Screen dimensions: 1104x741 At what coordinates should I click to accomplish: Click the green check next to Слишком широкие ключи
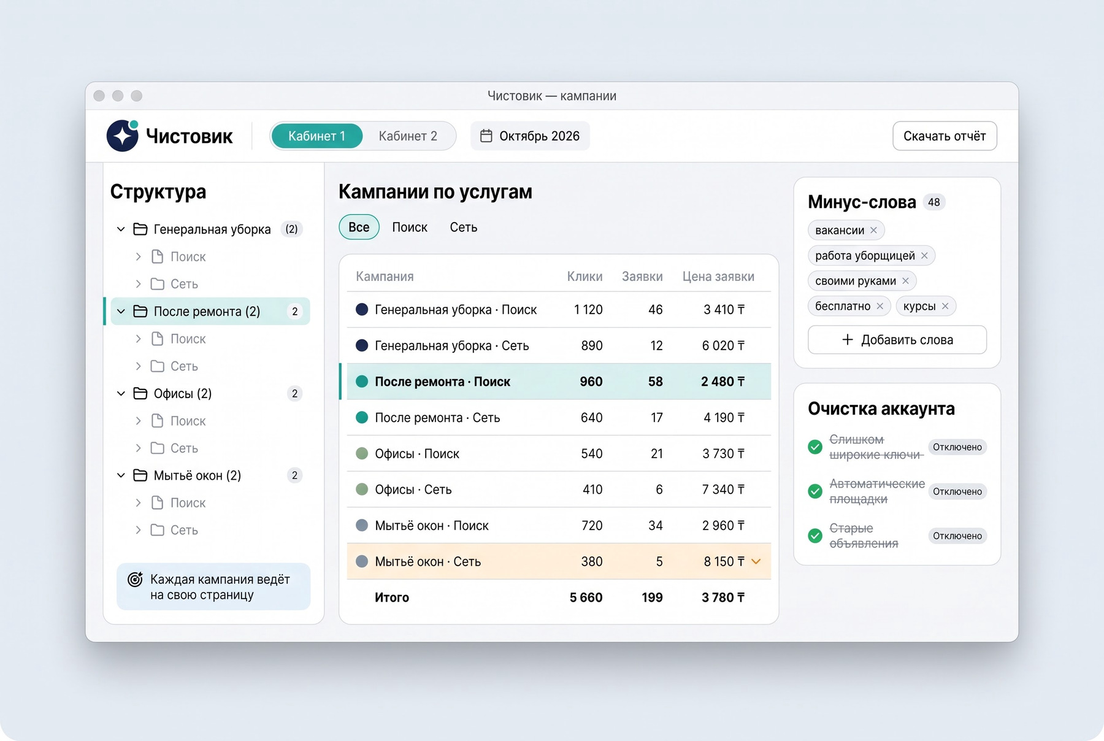(x=815, y=447)
